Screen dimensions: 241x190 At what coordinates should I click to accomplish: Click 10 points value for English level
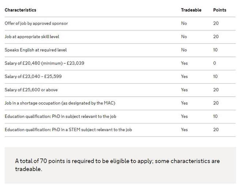click(215, 50)
